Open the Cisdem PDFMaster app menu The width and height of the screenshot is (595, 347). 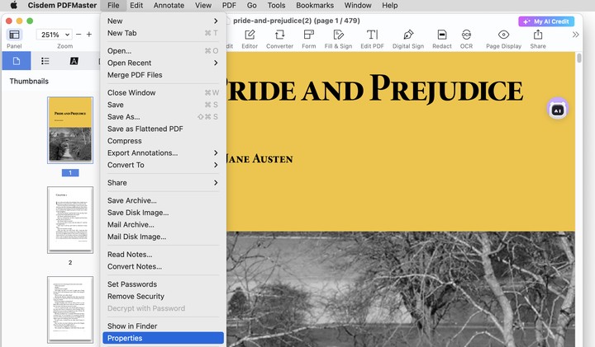coord(62,5)
